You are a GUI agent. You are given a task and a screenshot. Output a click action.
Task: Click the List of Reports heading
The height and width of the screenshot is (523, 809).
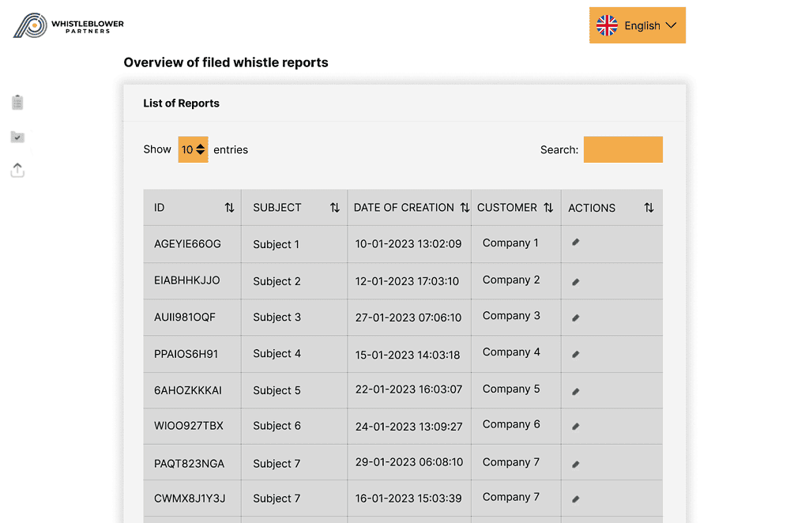pos(181,103)
